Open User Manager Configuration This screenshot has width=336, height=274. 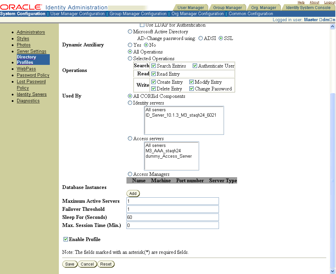click(x=77, y=13)
